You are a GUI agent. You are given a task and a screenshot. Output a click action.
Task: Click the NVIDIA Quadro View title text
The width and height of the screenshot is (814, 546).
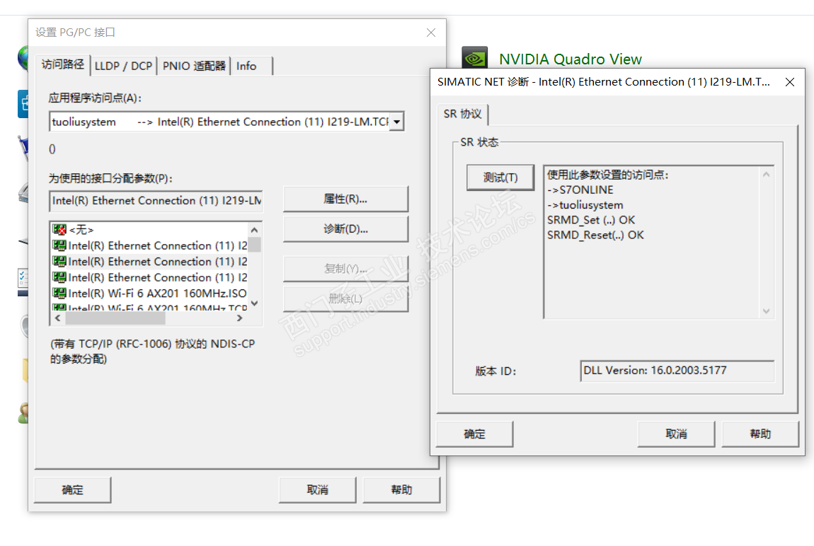coord(571,59)
